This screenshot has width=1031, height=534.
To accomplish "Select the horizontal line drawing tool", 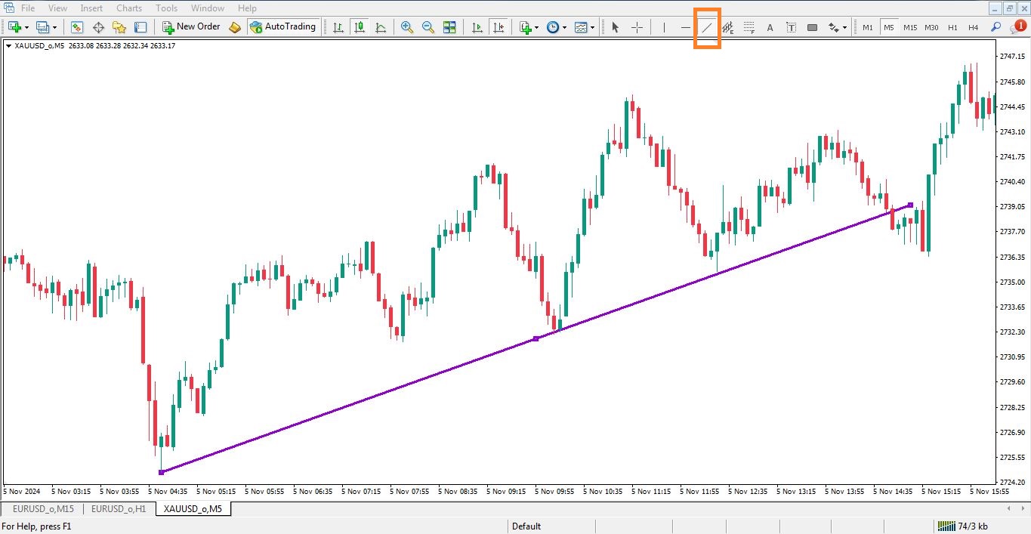I will tap(685, 27).
